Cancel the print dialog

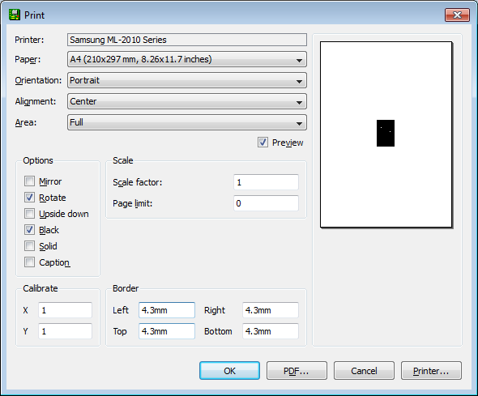[364, 371]
